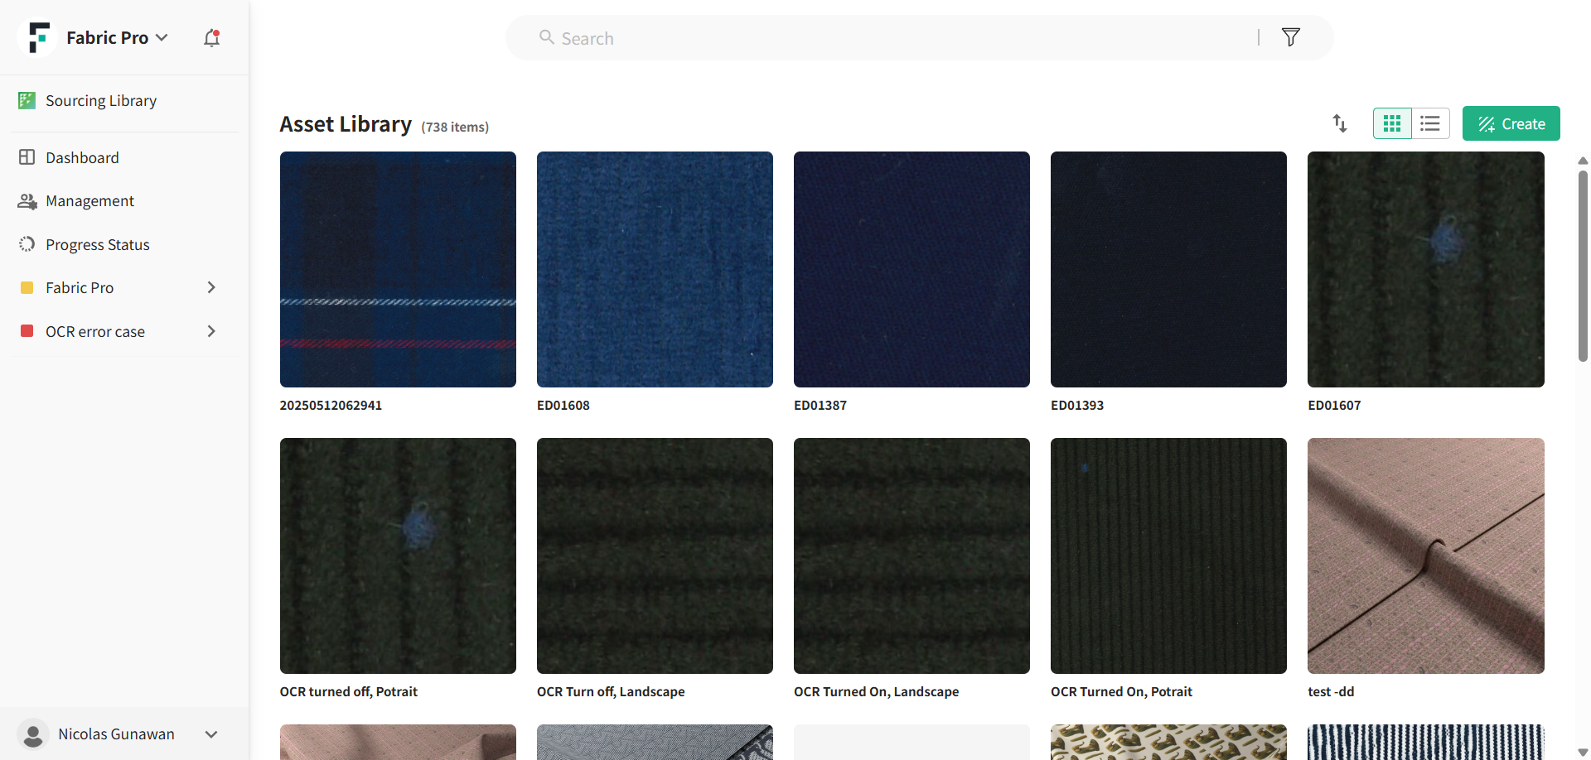Open the ED01607 fabric thumbnail
The image size is (1591, 760).
(x=1426, y=269)
